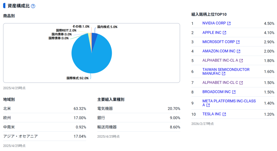This screenshot has height=151, width=277.
Task: Click the help icon beside 資産構成比
Action: 33,6
